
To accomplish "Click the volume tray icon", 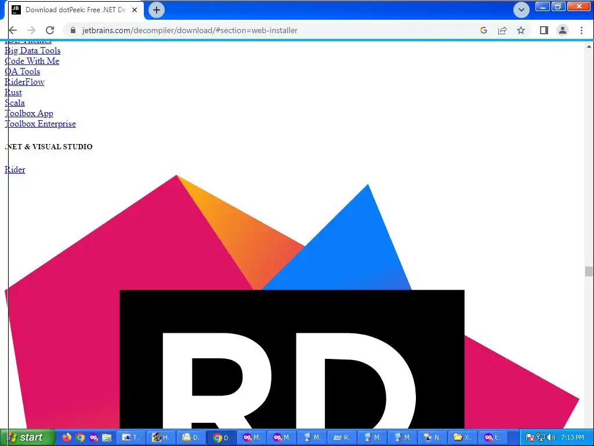I will pos(551,438).
